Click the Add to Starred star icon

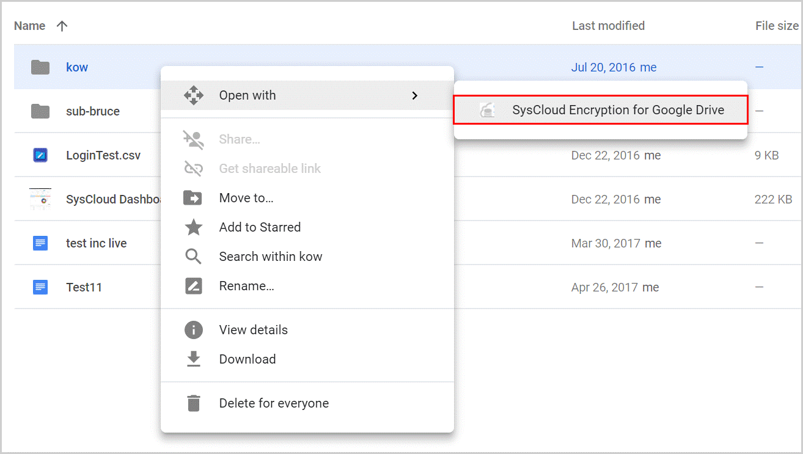click(x=193, y=227)
